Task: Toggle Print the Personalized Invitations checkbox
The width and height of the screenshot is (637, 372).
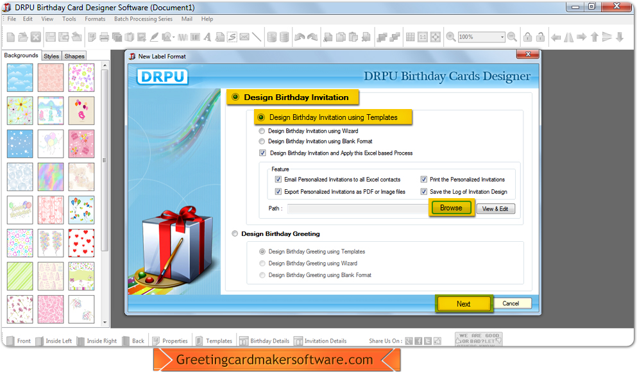Action: point(424,180)
